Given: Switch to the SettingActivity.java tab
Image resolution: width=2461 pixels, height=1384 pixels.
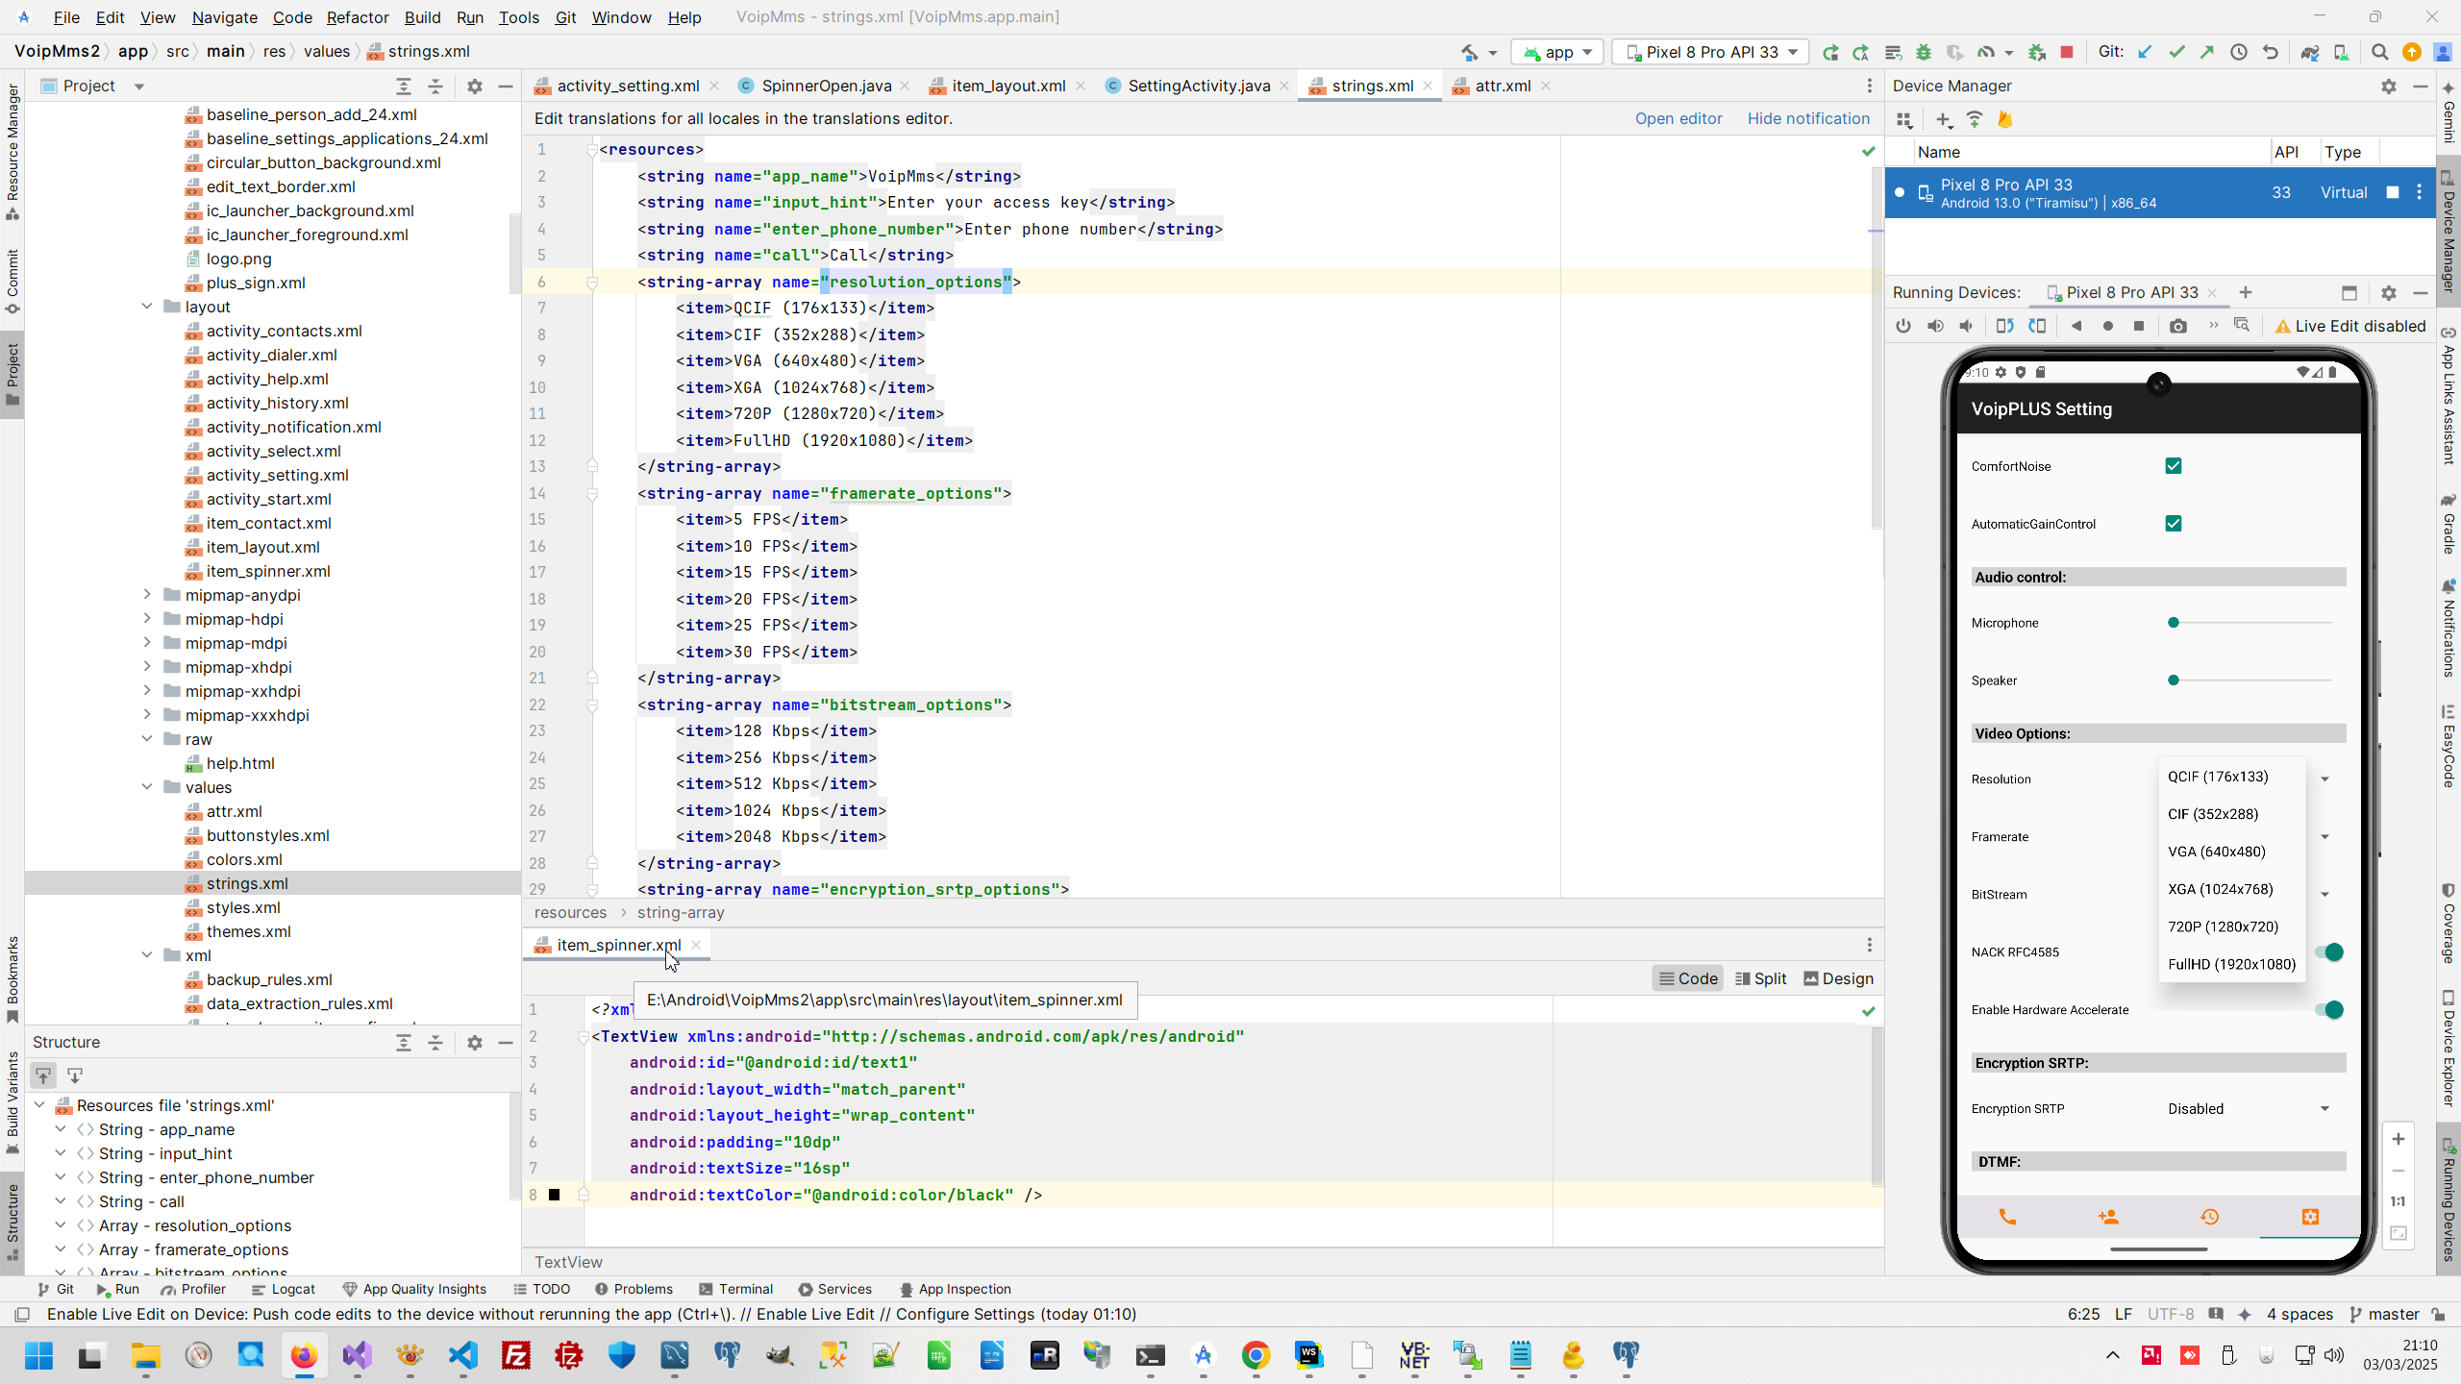Looking at the screenshot, I should click(x=1198, y=86).
